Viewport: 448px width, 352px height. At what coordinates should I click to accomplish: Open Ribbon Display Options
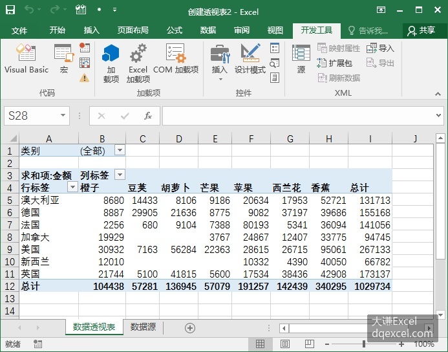tap(381, 10)
